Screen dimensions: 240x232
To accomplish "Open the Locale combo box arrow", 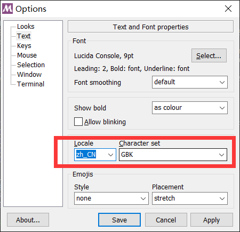I will pos(110,155).
